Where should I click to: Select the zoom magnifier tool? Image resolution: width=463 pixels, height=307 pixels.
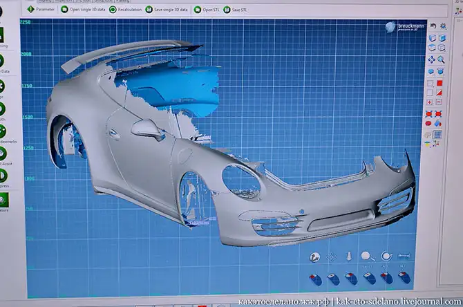[442, 59]
